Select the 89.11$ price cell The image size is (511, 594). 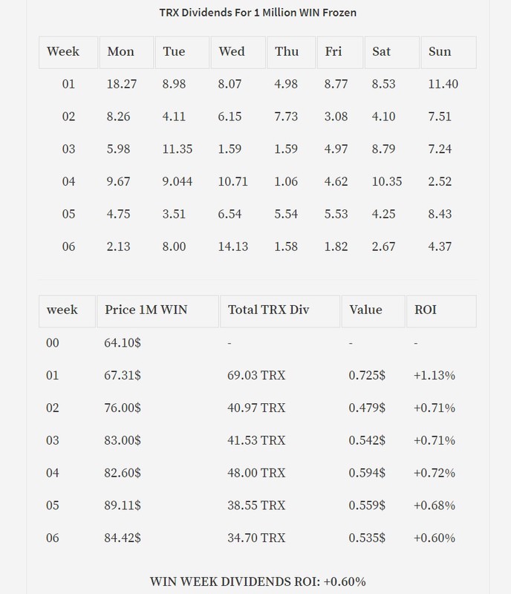click(x=123, y=505)
